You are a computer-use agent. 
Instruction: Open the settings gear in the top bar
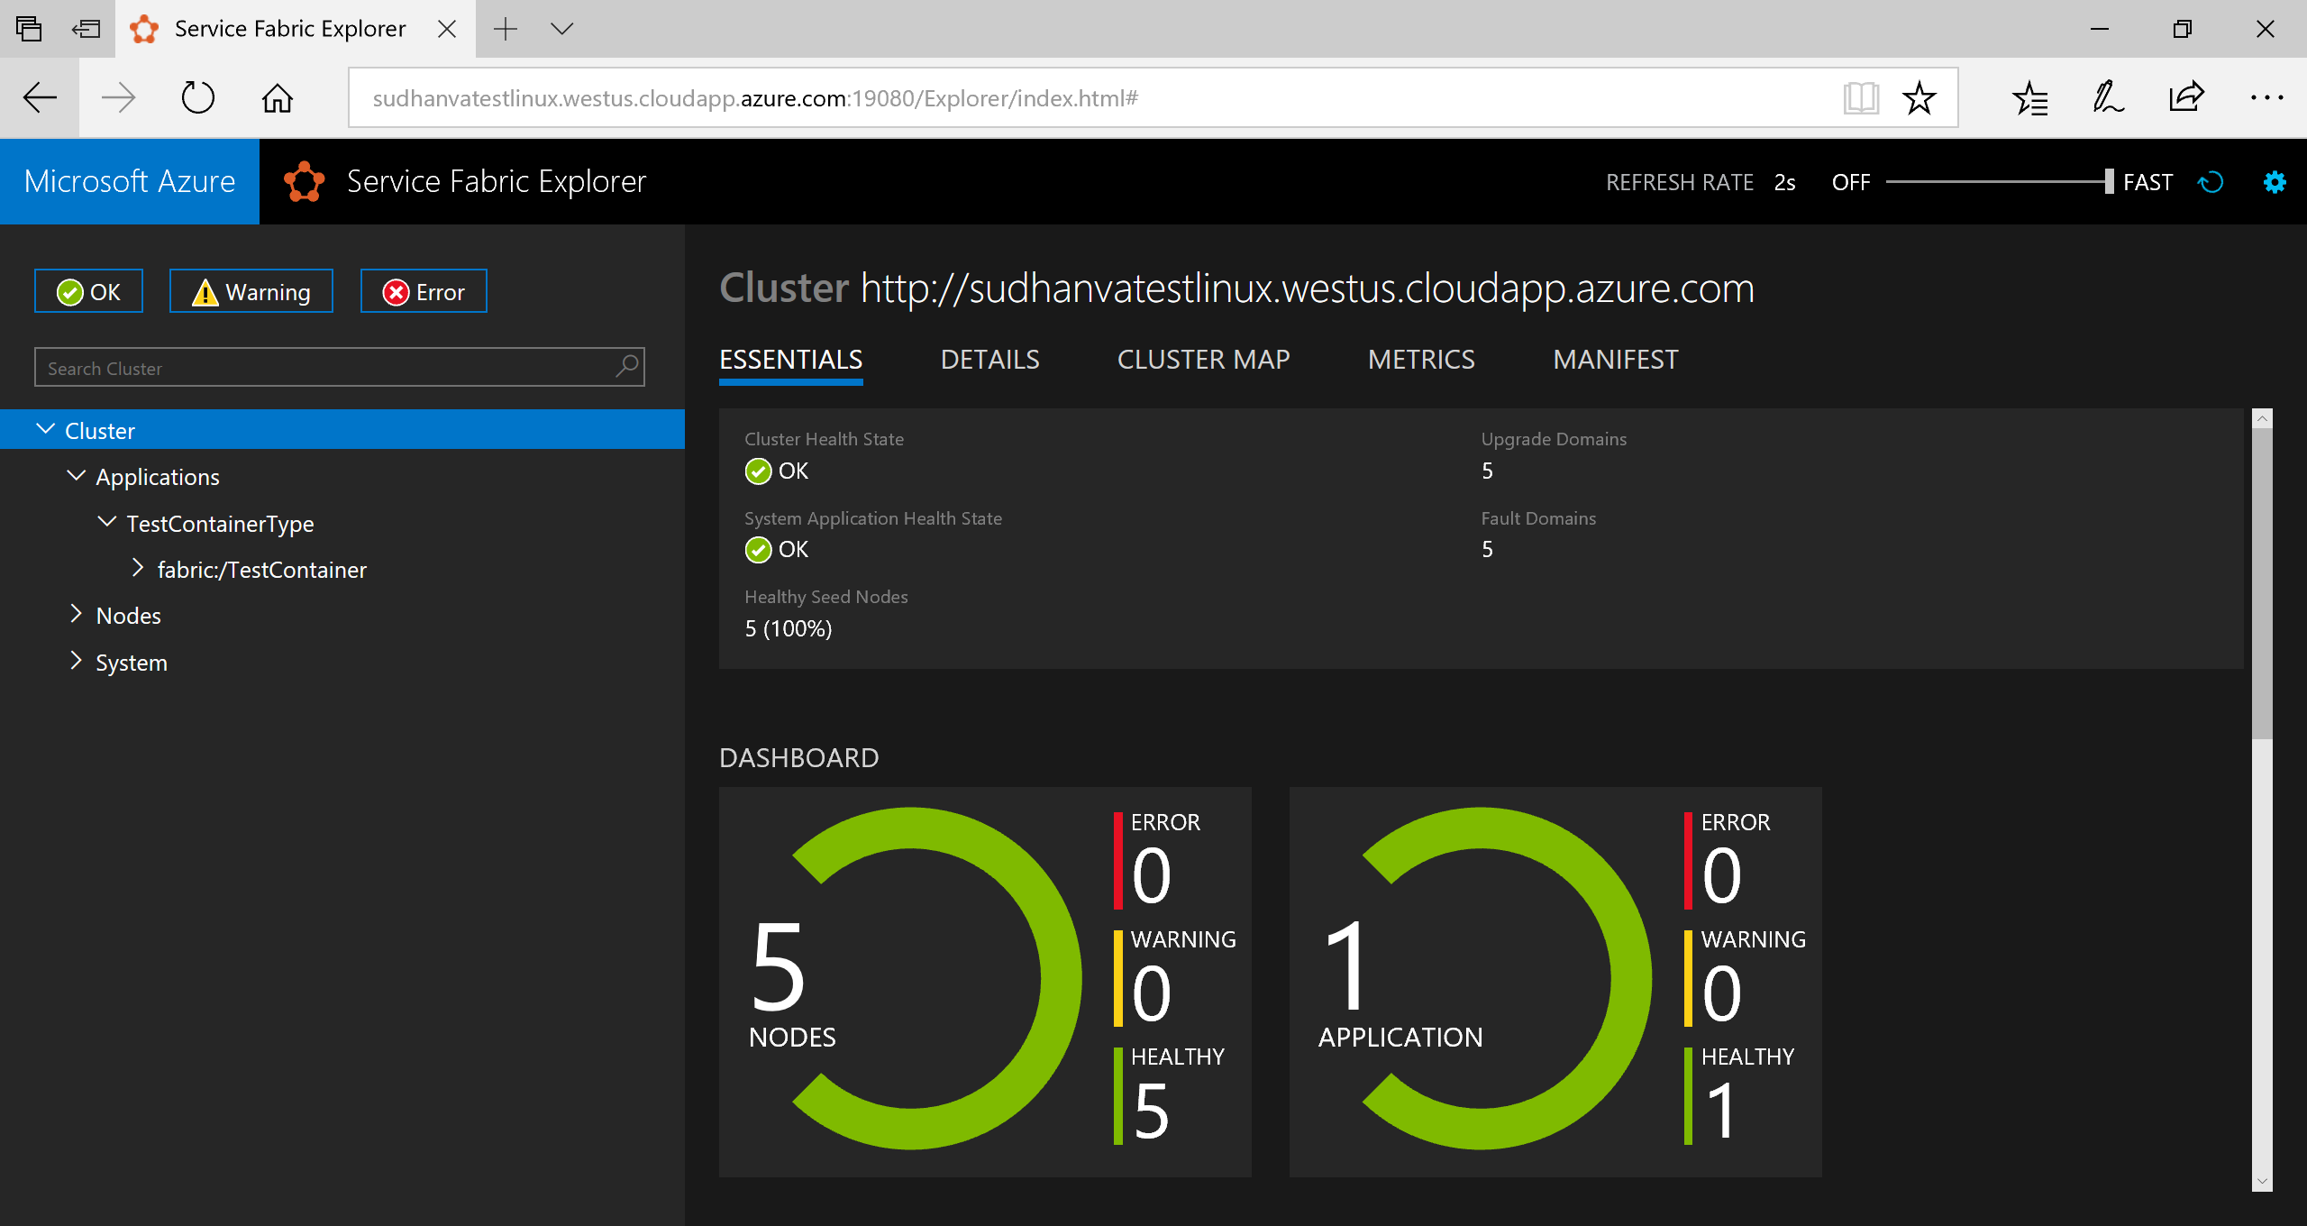[2275, 181]
